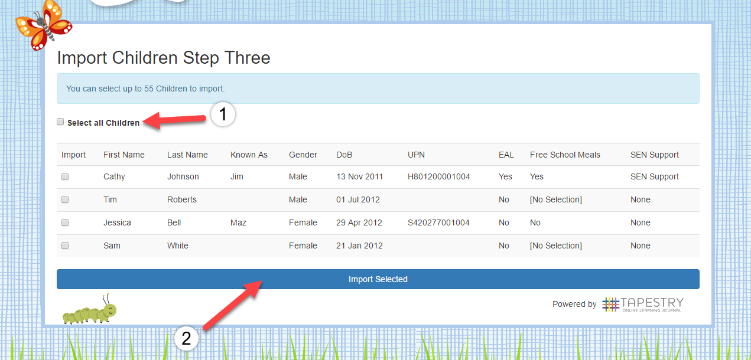
Task: Click the Known As column header
Action: 249,155
